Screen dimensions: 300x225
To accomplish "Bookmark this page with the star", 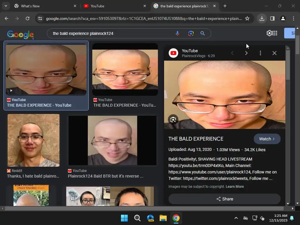I will 247,18.
